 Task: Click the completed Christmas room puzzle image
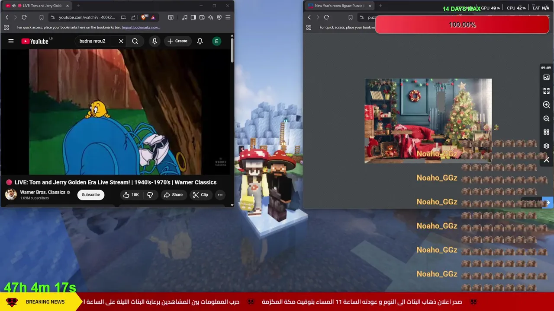428,121
